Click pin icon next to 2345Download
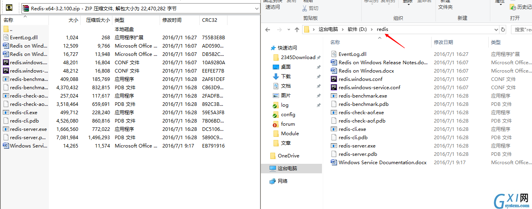Screen dimensions: 532x209 coord(318,58)
